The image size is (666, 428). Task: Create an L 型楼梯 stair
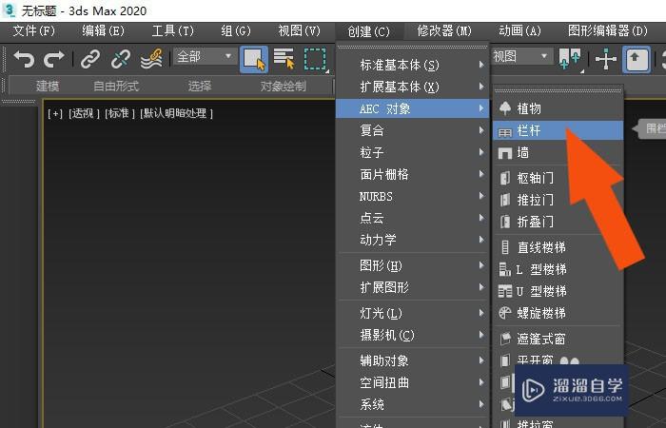(x=558, y=269)
